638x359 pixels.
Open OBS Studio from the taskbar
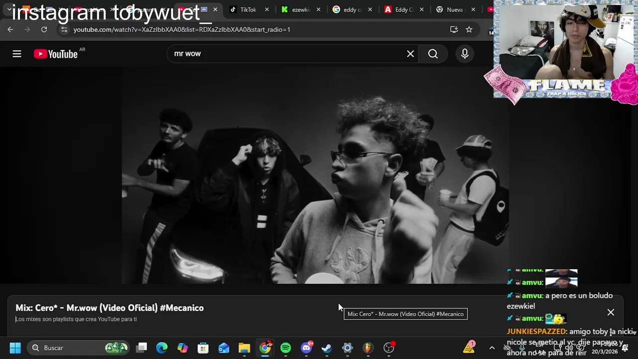[389, 348]
